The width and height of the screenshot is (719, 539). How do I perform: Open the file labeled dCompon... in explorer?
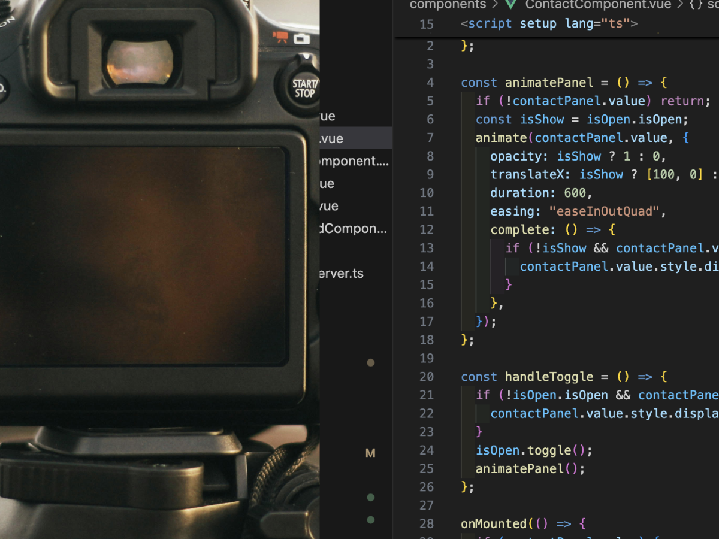coord(354,229)
